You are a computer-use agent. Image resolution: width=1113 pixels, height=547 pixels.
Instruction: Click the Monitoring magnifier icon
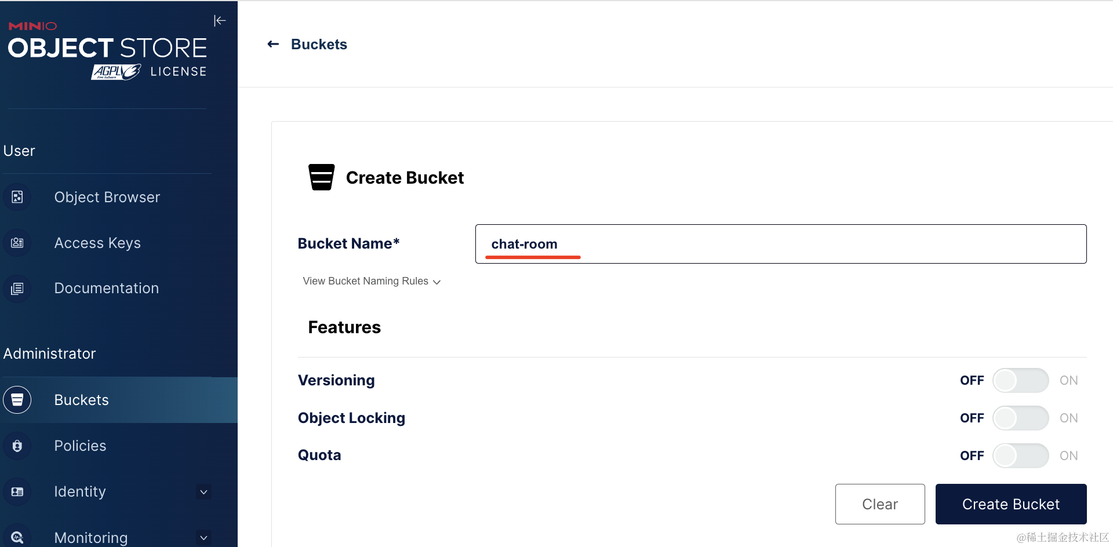[x=17, y=537]
